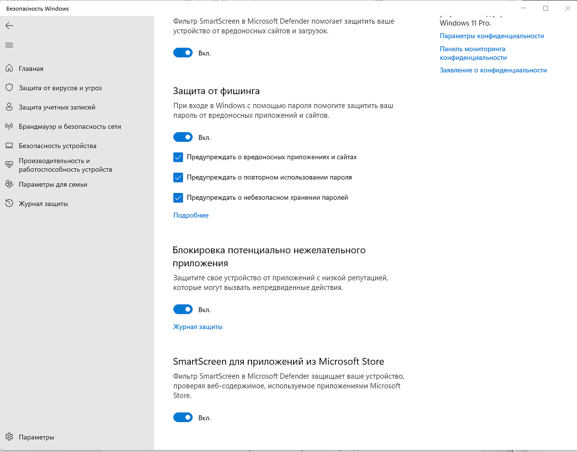Open the shield icon for virus protection
This screenshot has width=577, height=452.
click(x=9, y=88)
